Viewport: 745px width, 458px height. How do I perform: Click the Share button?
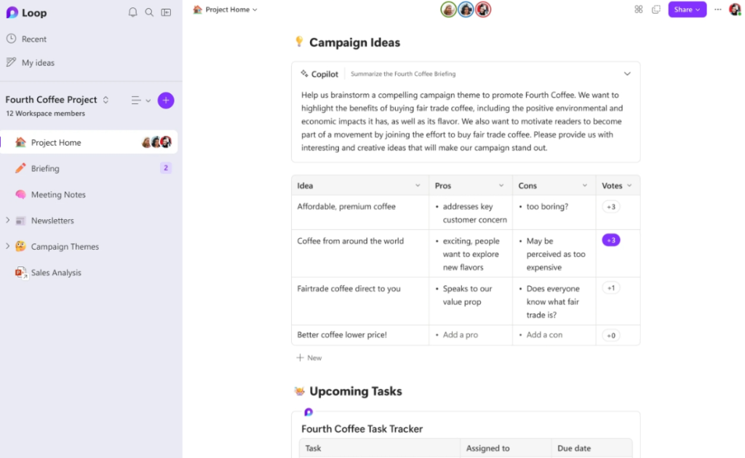coord(686,9)
